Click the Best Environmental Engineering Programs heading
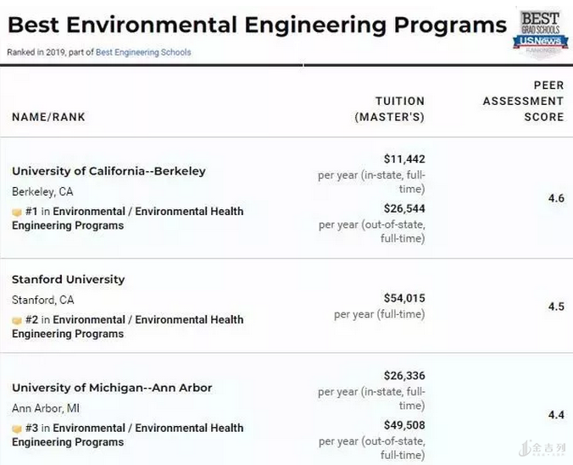Image resolution: width=573 pixels, height=465 pixels. click(257, 25)
